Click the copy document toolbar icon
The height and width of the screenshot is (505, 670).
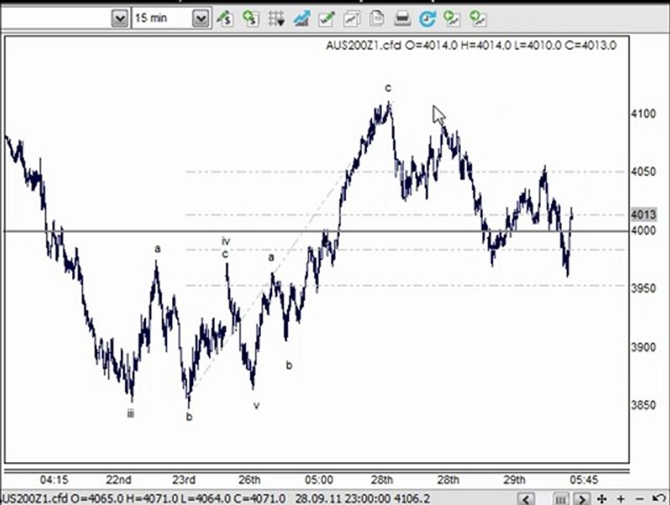(377, 18)
